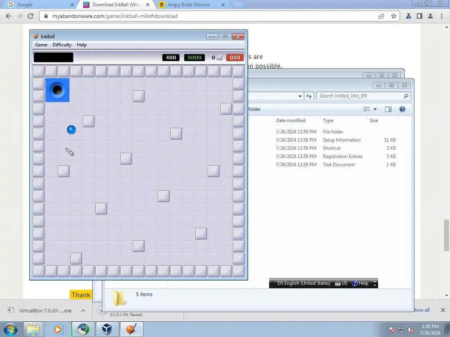Click the red 059 timer display
Viewport: 450px width, 337px height.
[235, 57]
